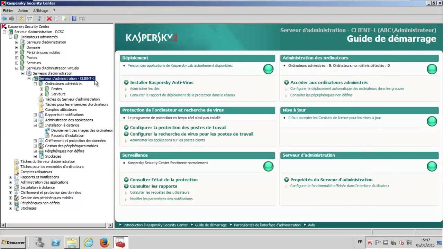Click the red toolbox console taskbar icon

(120, 242)
